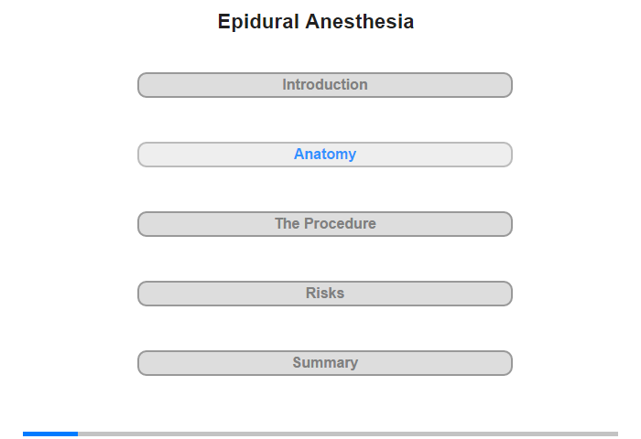Click the Risks label text
Screen dimensions: 641x439
coord(325,293)
